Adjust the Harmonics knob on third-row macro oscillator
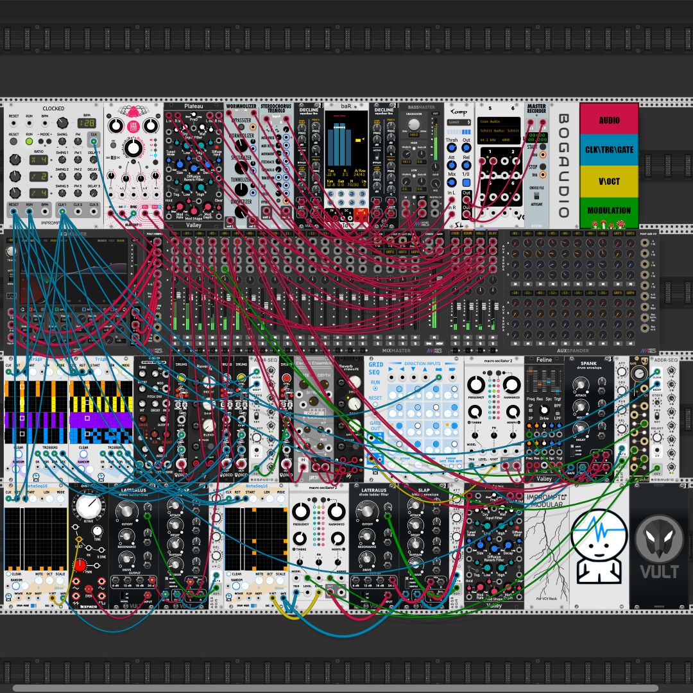 [511, 384]
